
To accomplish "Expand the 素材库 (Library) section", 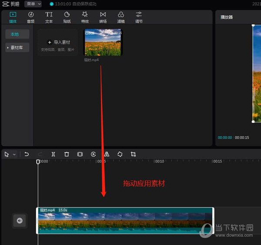I will 17,48.
